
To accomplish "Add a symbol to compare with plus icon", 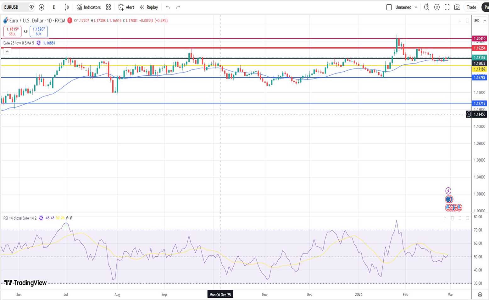I will [42, 7].
